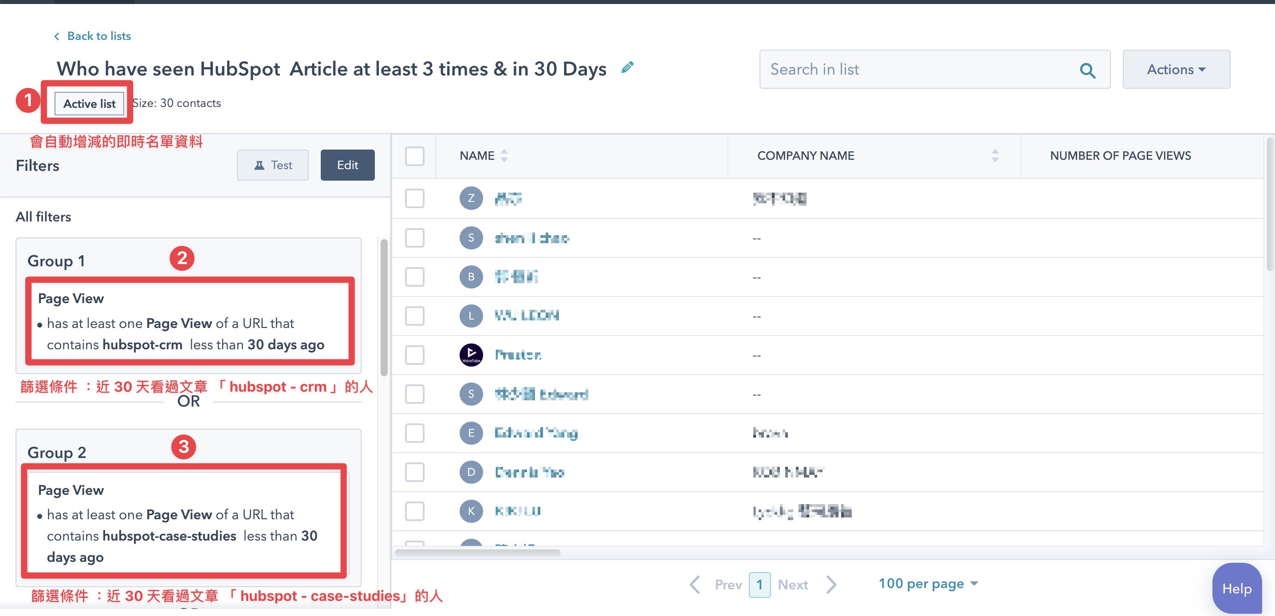Expand the 100 per page dropdown
The height and width of the screenshot is (616, 1275).
pyautogui.click(x=928, y=584)
